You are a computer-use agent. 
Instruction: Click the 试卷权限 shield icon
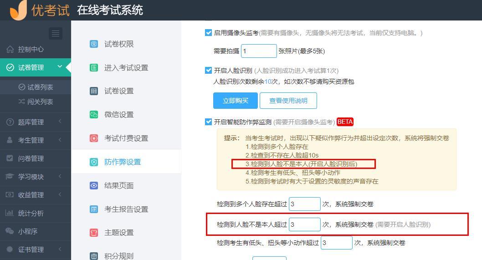click(94, 44)
